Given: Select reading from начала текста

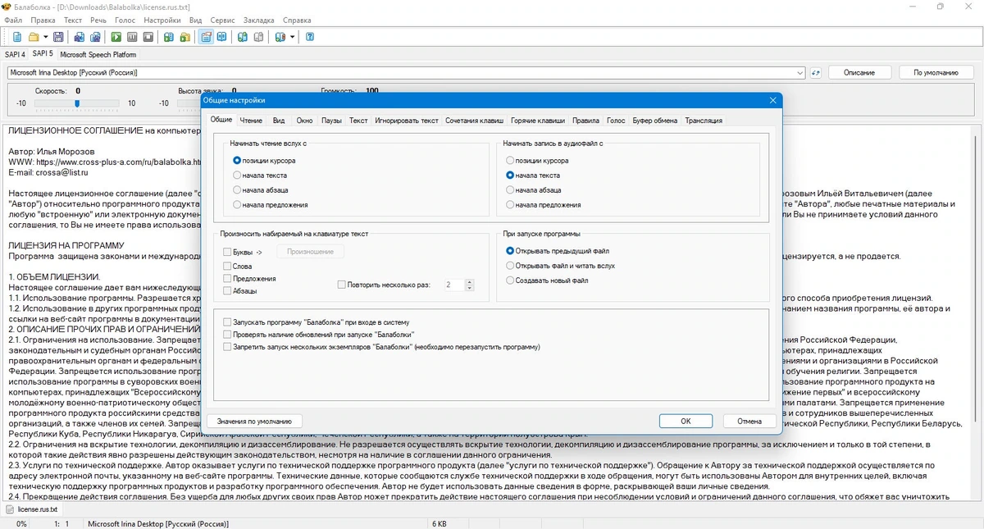Looking at the screenshot, I should click(x=237, y=176).
